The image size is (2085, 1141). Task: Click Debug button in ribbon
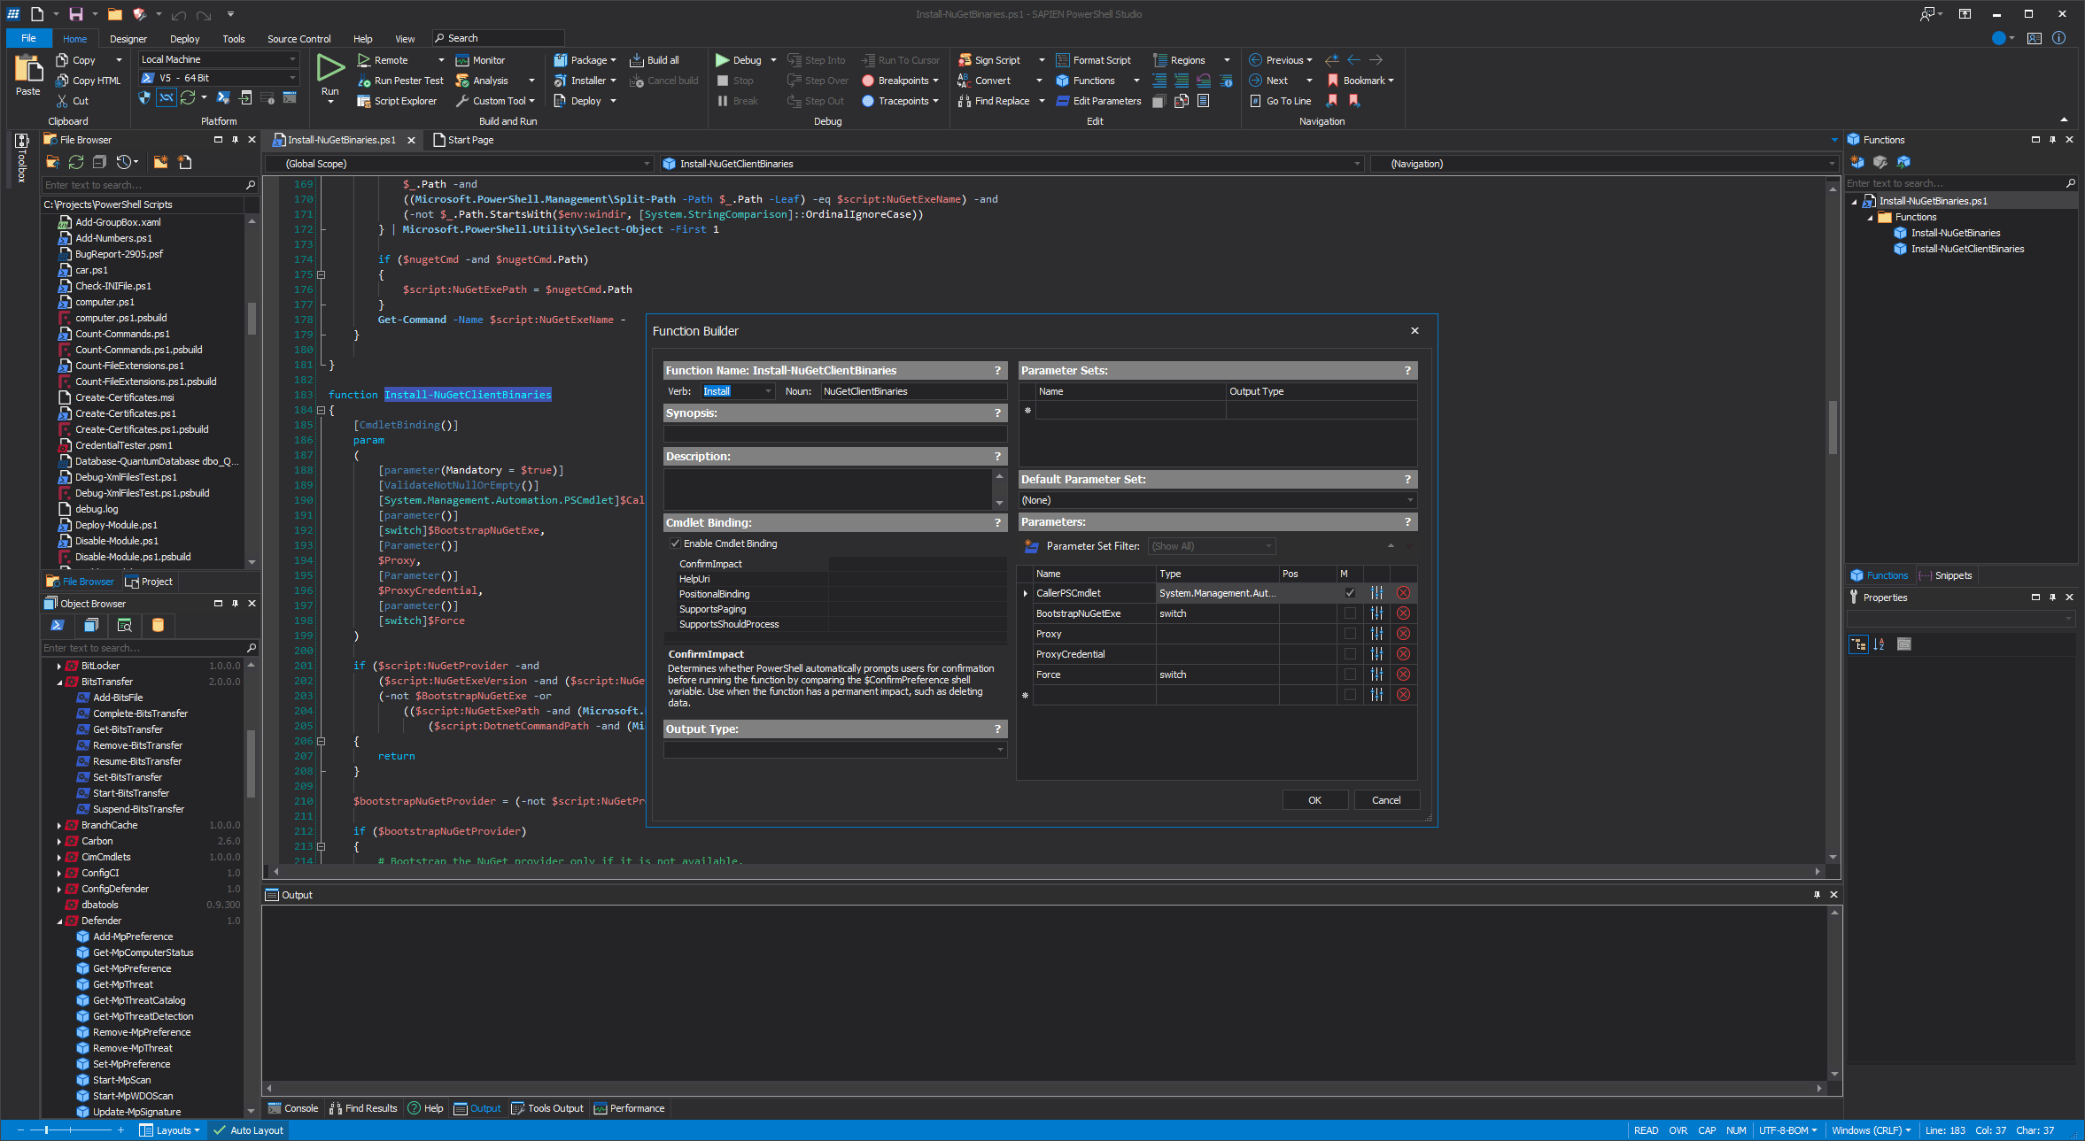pyautogui.click(x=739, y=60)
